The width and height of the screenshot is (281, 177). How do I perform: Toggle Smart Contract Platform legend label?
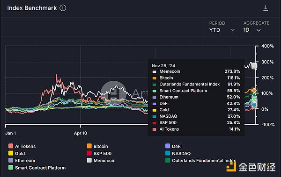tap(40, 168)
